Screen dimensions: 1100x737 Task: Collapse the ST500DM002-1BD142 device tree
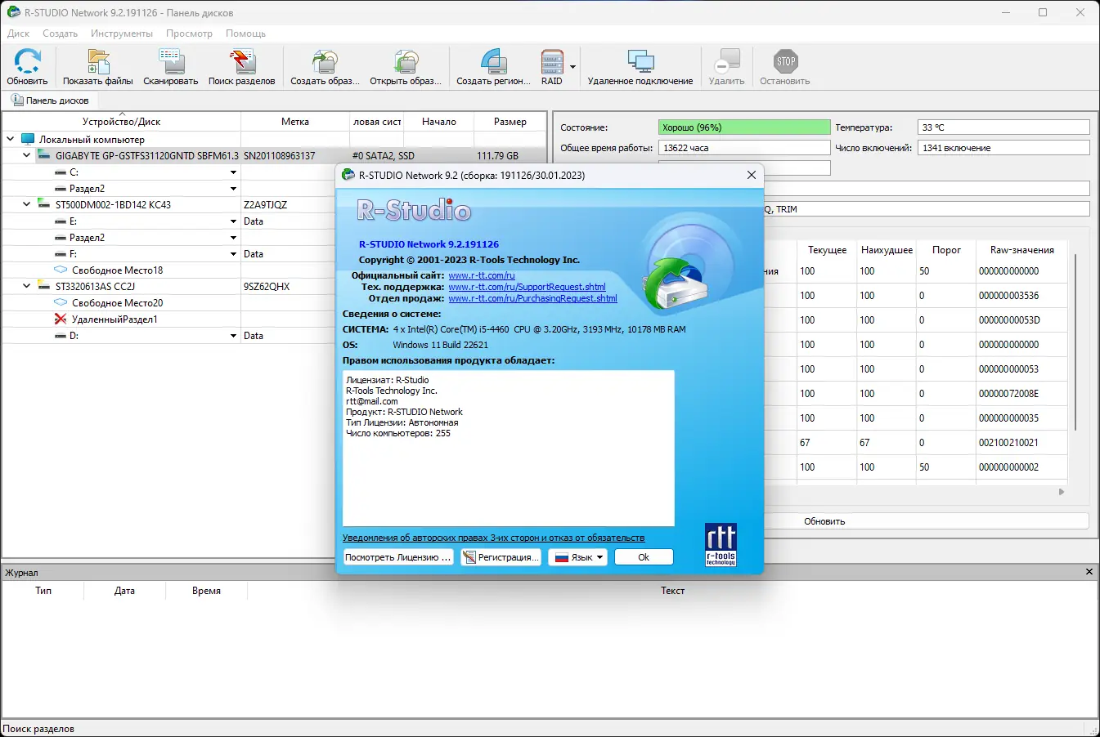coord(25,204)
